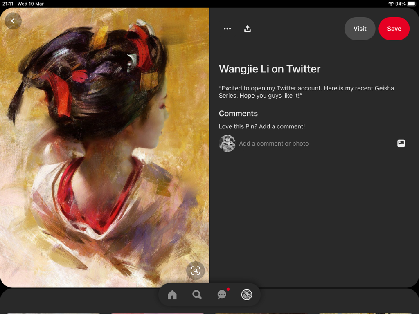Open your profile from the bottom bar
The width and height of the screenshot is (419, 314).
point(247,294)
